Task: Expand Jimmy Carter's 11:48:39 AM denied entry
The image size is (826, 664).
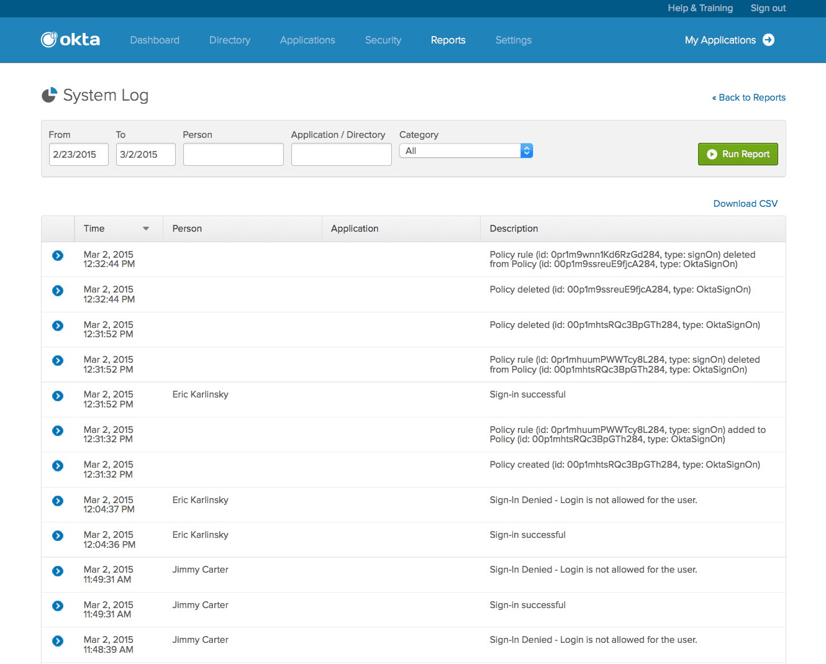Action: click(x=58, y=641)
